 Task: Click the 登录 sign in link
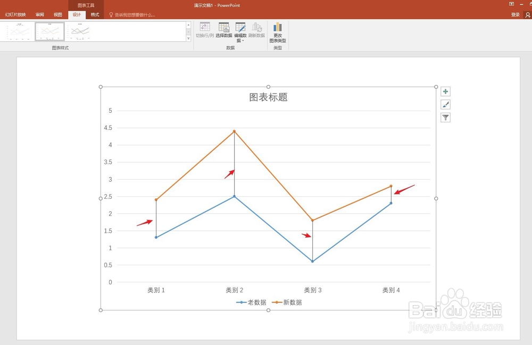point(514,14)
